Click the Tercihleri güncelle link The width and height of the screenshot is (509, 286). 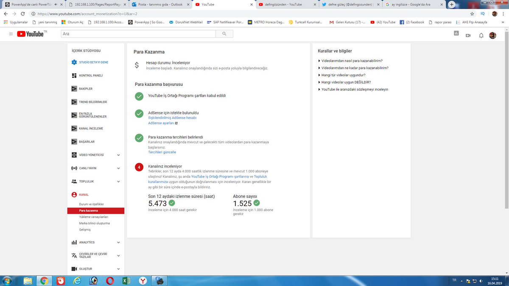(x=162, y=152)
